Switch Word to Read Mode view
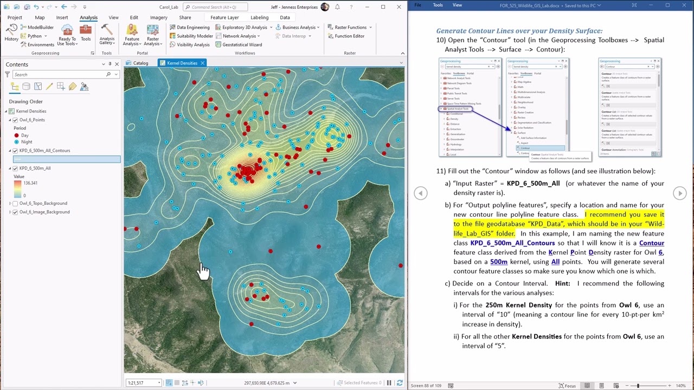The image size is (694, 390). pos(587,386)
